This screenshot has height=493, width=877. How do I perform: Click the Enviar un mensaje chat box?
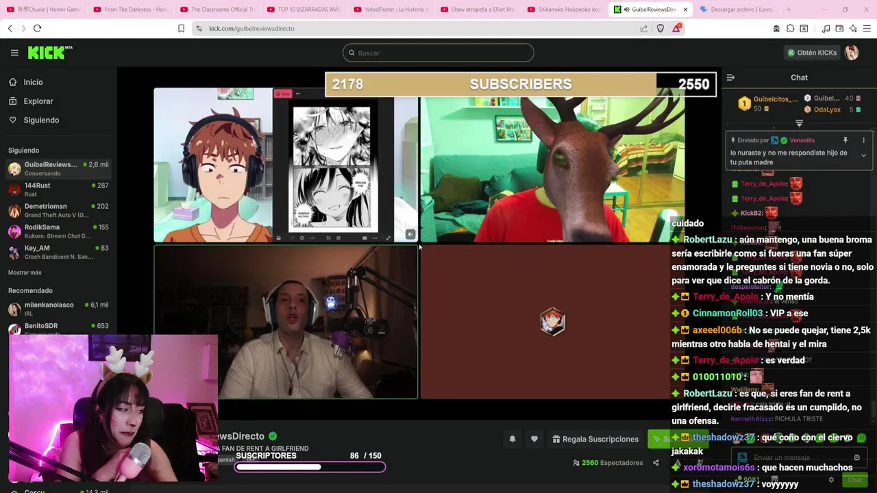pos(799,457)
